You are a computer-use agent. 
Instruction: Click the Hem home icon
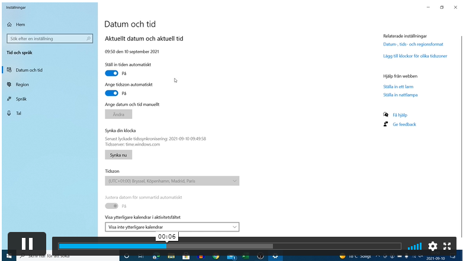[x=9, y=25]
